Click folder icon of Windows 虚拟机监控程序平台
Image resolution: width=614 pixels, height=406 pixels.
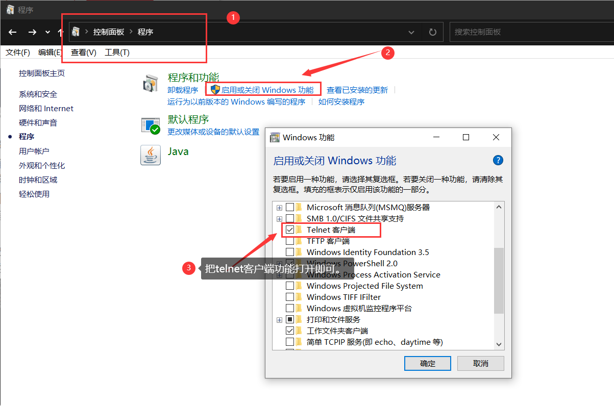coord(299,308)
